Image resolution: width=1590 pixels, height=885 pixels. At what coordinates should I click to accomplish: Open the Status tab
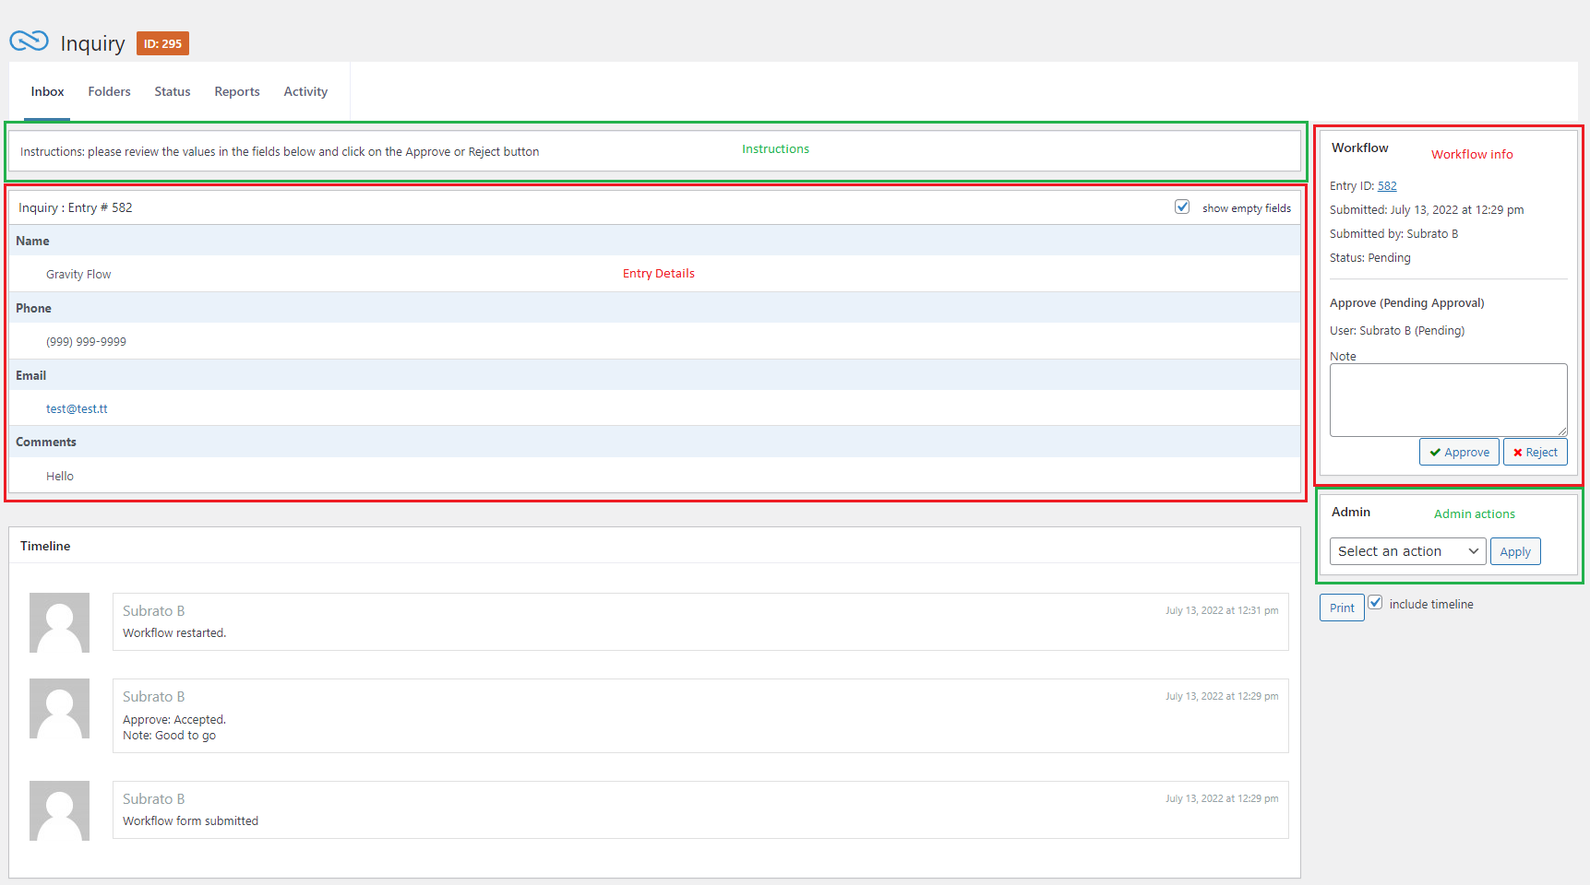coord(173,91)
